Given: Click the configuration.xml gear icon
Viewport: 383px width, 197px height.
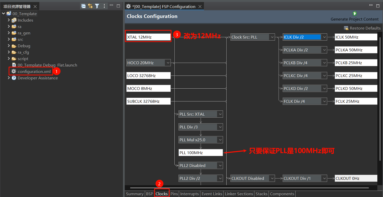Looking at the screenshot, I should tap(14, 71).
